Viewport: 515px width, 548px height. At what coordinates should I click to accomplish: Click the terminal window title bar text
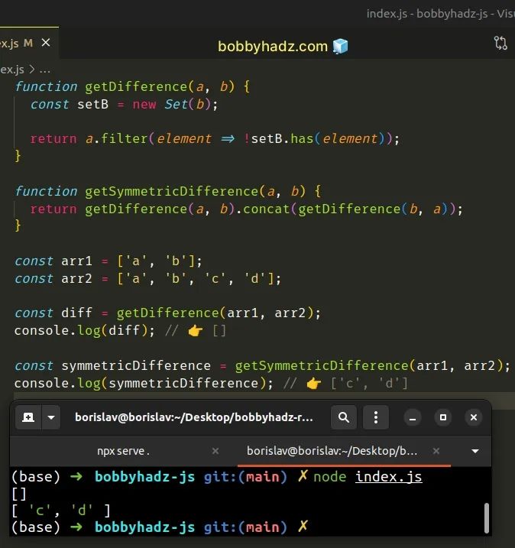click(194, 417)
